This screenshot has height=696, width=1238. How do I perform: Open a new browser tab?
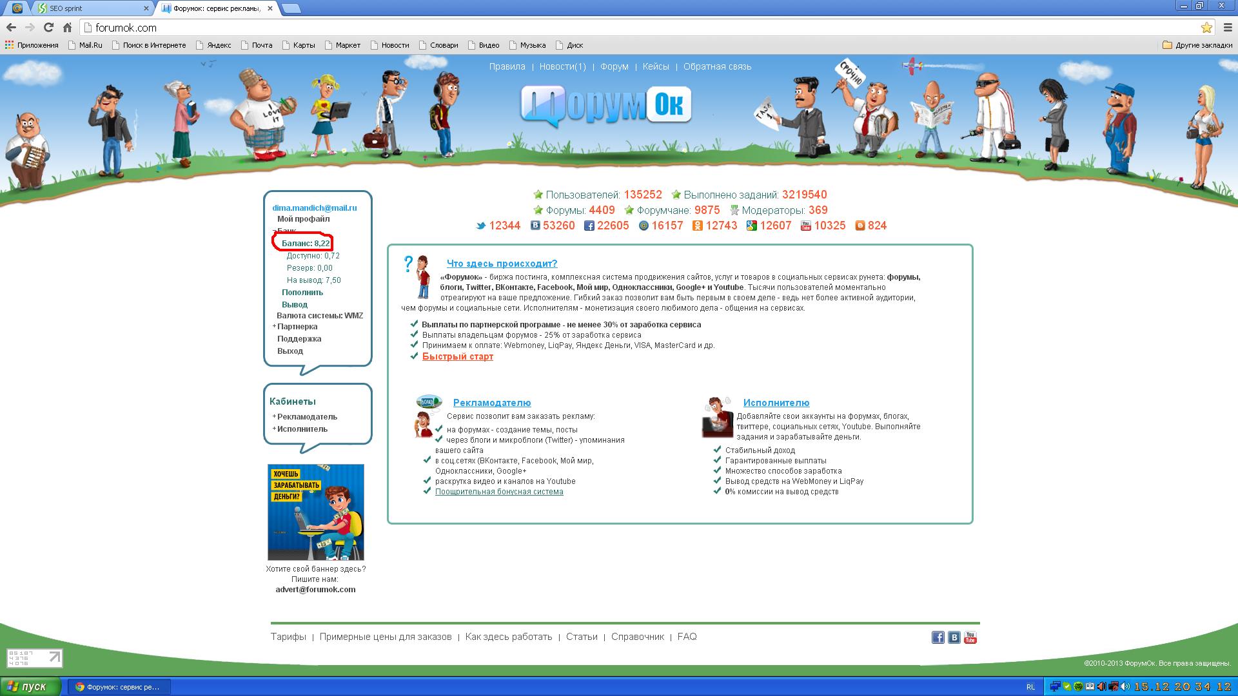291,8
